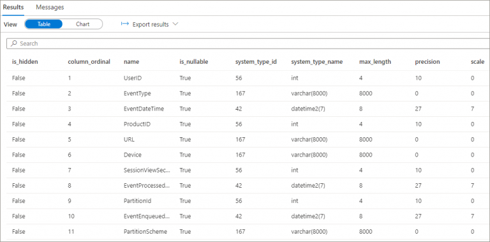The image size is (490, 242).
Task: Click the search magnifier icon
Action: pyautogui.click(x=13, y=44)
